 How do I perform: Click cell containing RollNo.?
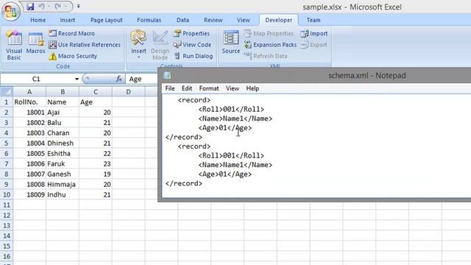click(x=29, y=102)
